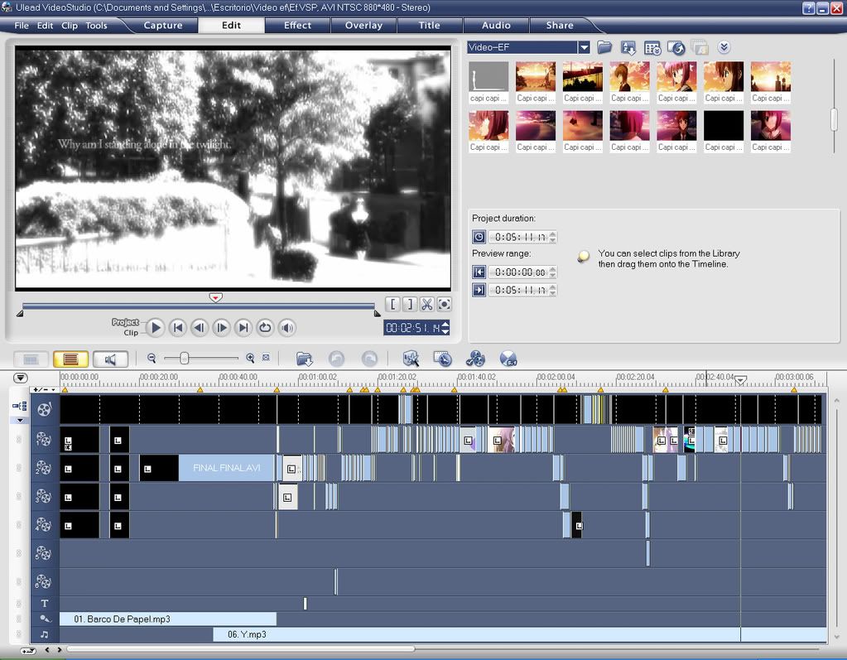Switch to the Effect step tab
Viewport: 847px width, 660px height.
pos(297,25)
